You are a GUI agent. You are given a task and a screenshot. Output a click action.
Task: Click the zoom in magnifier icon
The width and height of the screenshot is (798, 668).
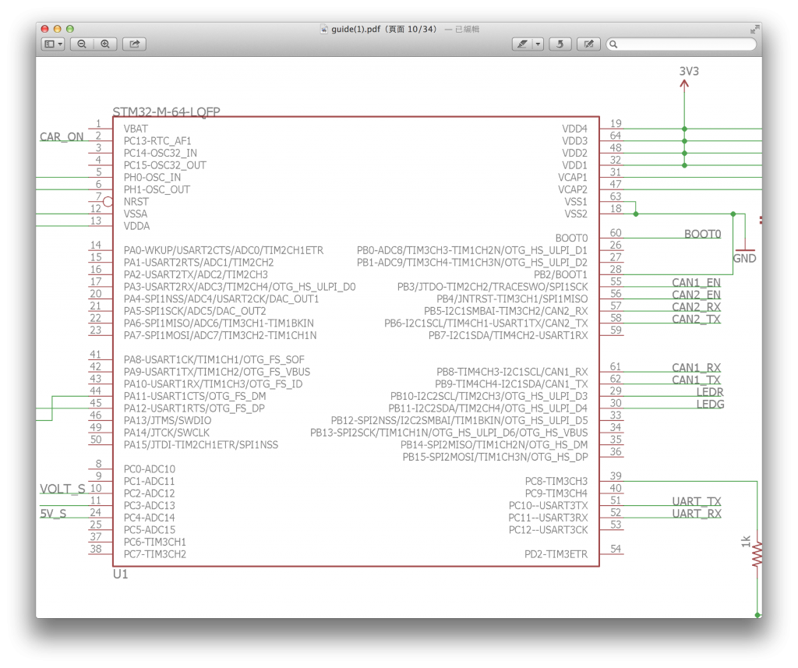click(x=105, y=44)
